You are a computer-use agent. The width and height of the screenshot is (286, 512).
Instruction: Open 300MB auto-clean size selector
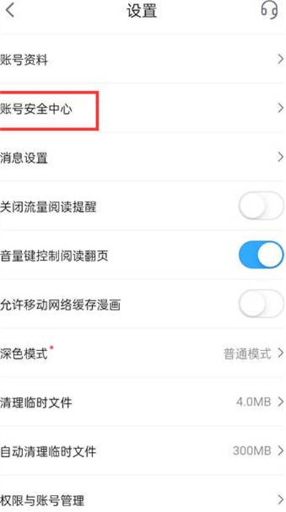click(258, 451)
